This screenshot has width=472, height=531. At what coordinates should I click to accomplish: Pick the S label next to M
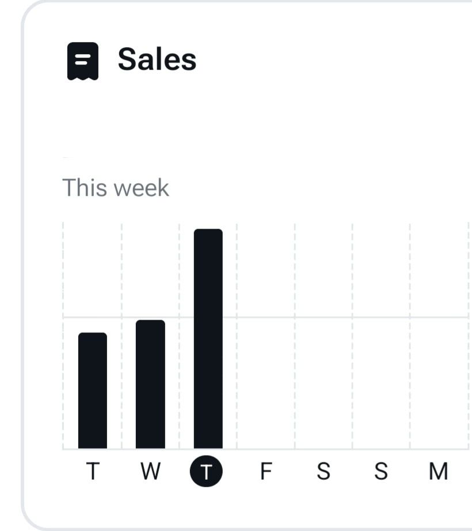(x=381, y=471)
